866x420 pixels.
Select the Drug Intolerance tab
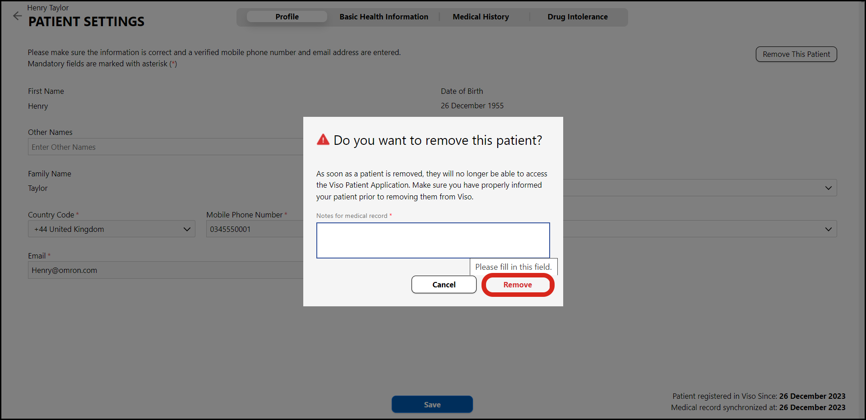577,17
